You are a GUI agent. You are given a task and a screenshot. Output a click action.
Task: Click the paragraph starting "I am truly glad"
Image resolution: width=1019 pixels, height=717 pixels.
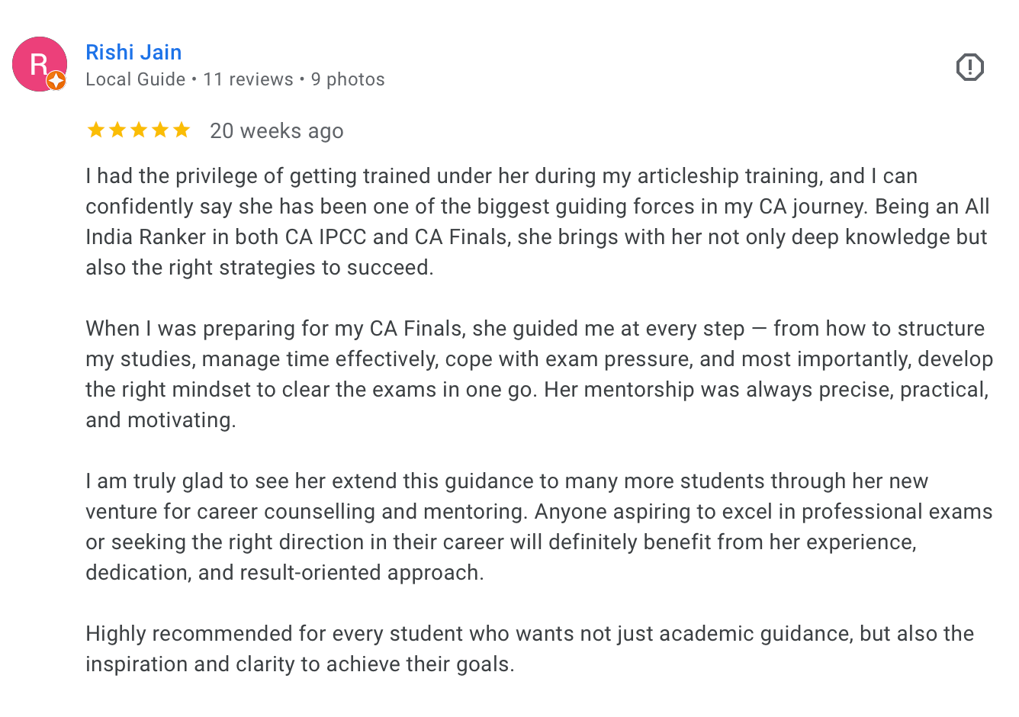534,526
